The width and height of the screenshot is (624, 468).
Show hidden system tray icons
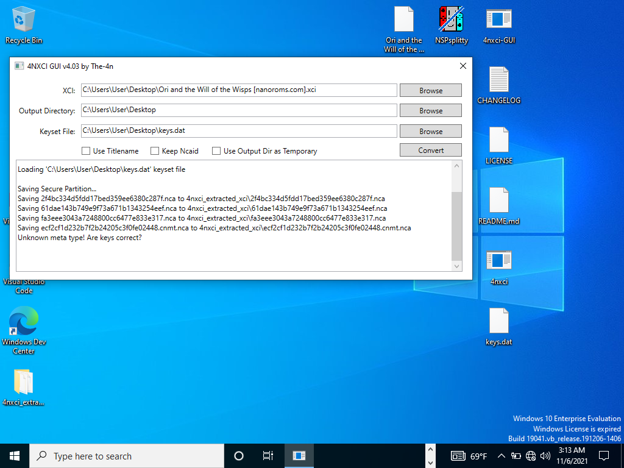point(502,456)
